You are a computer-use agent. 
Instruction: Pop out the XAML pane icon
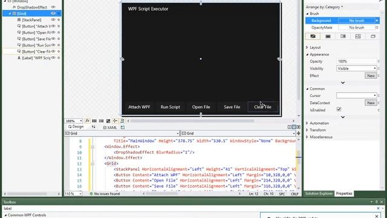(123, 127)
